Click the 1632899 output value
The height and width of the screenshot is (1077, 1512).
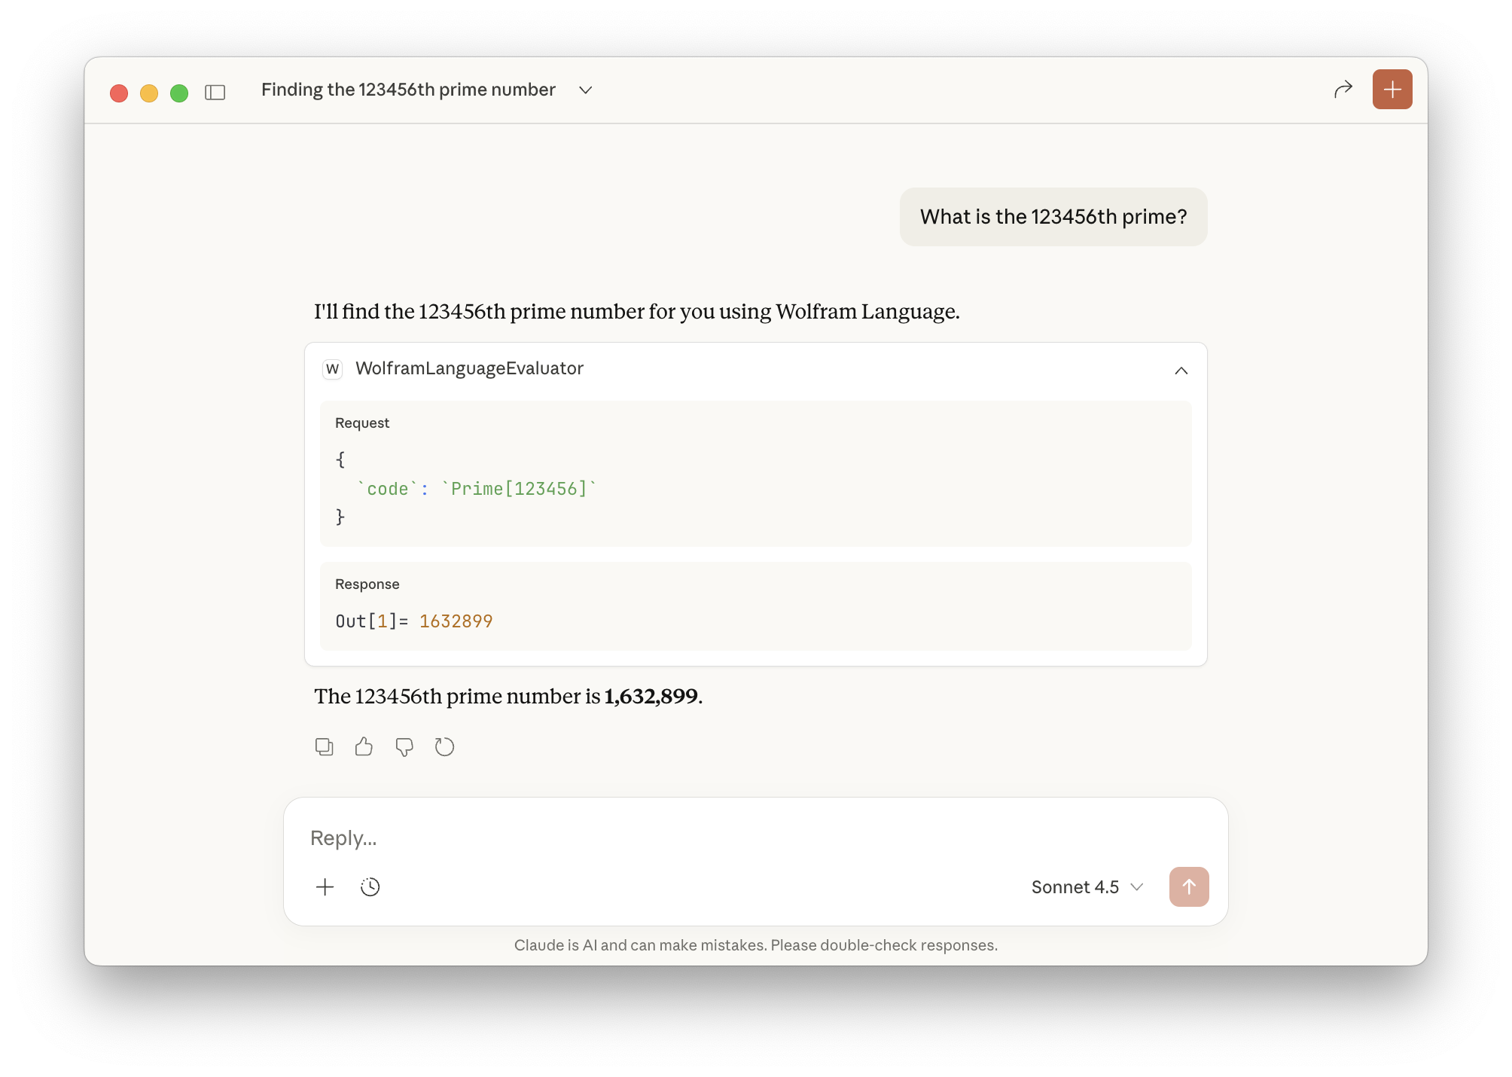456,621
